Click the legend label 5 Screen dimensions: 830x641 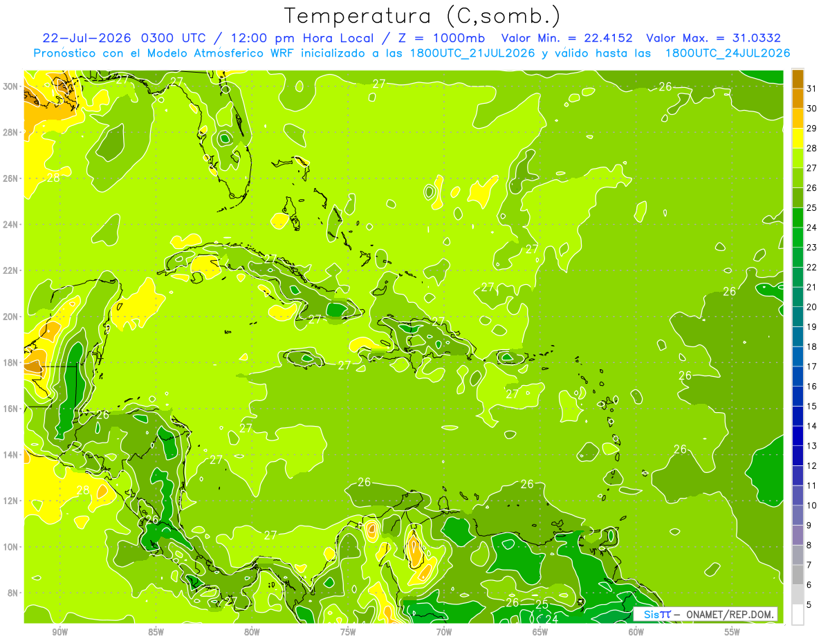pyautogui.click(x=809, y=604)
